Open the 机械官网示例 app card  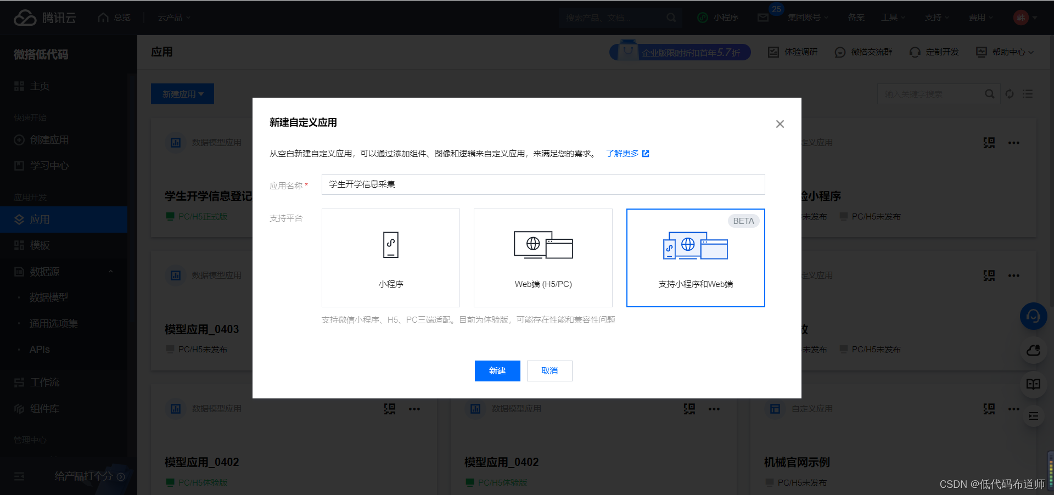pos(797,463)
